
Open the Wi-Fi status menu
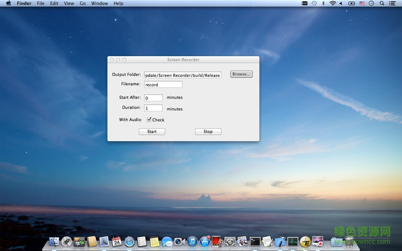point(333,4)
